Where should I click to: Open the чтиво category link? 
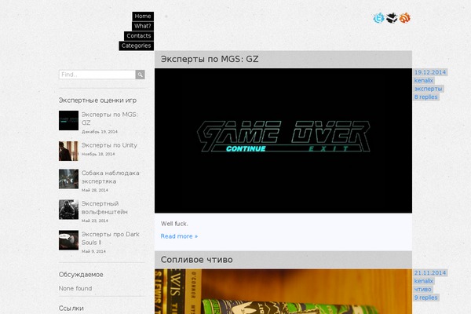tap(422, 290)
